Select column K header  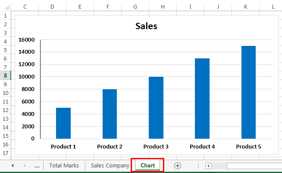pyautogui.click(x=246, y=7)
